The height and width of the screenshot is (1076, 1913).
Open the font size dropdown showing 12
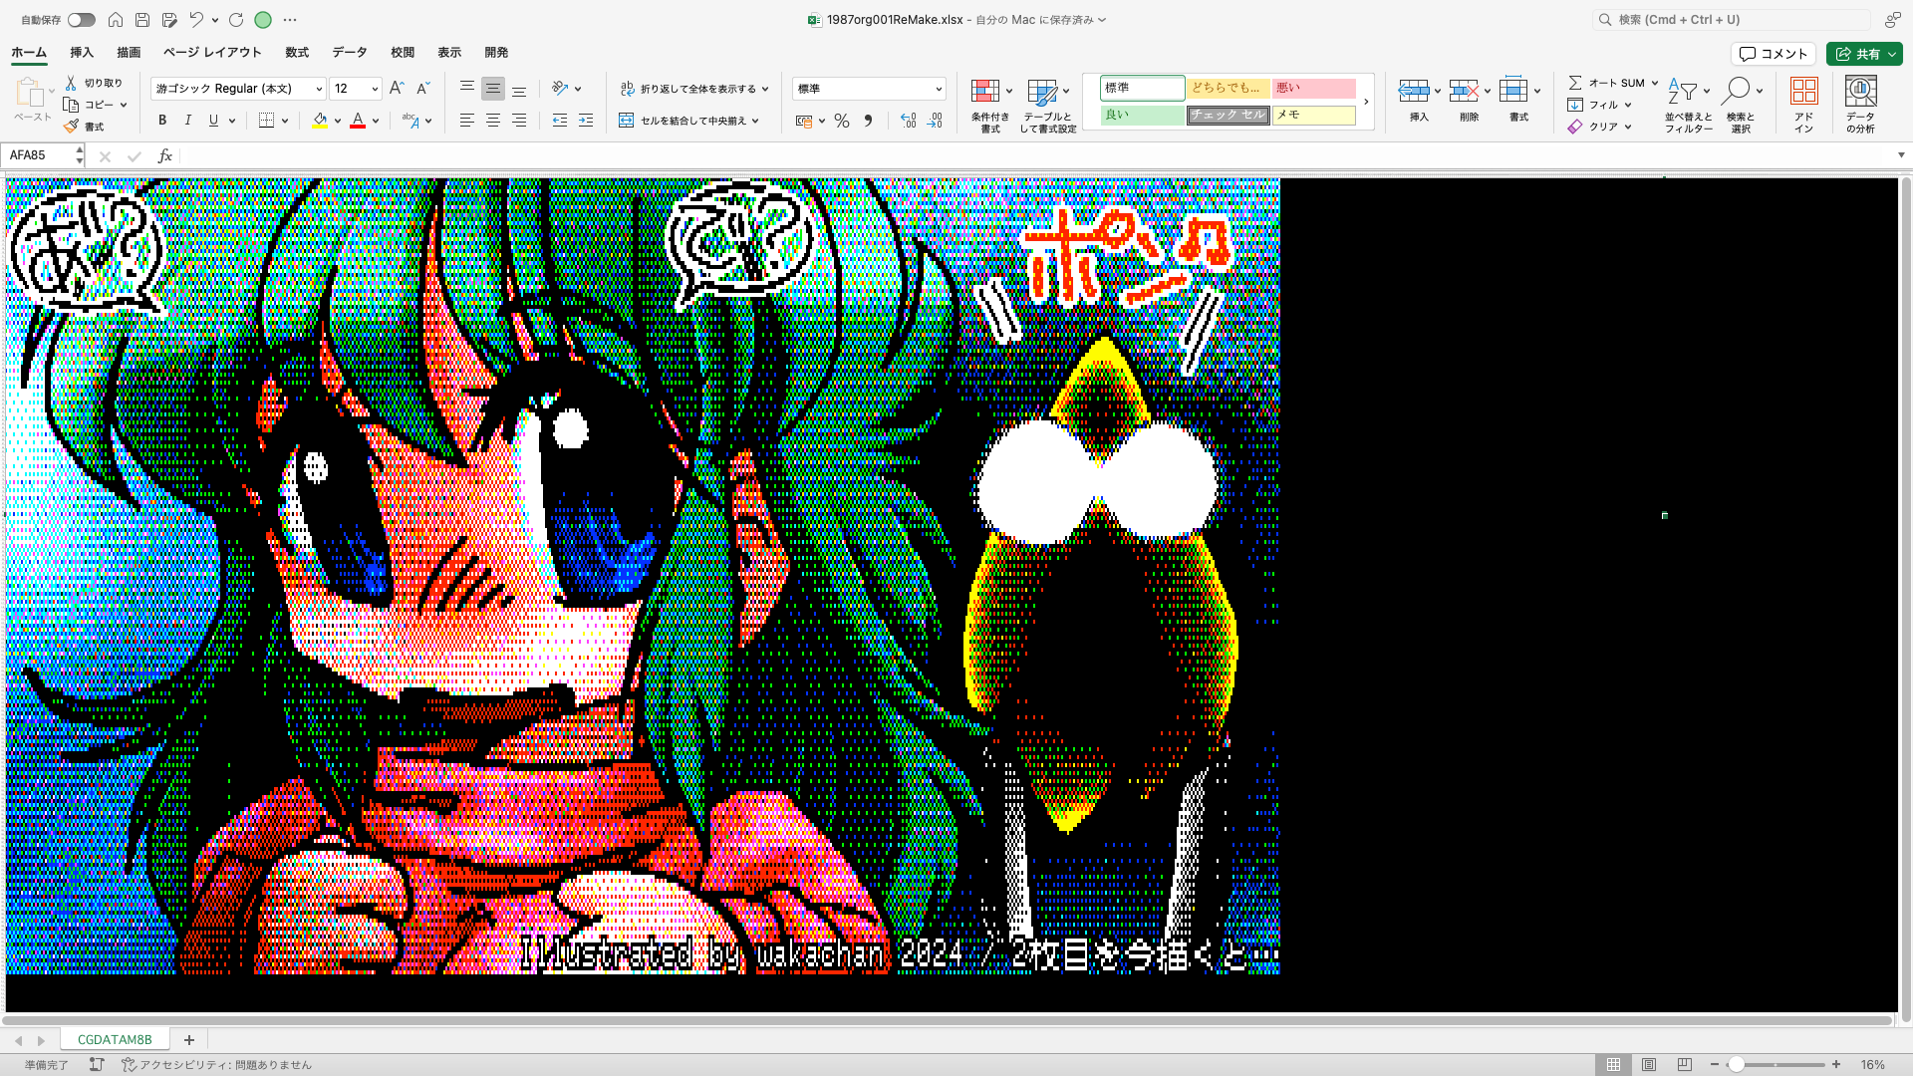tap(375, 89)
